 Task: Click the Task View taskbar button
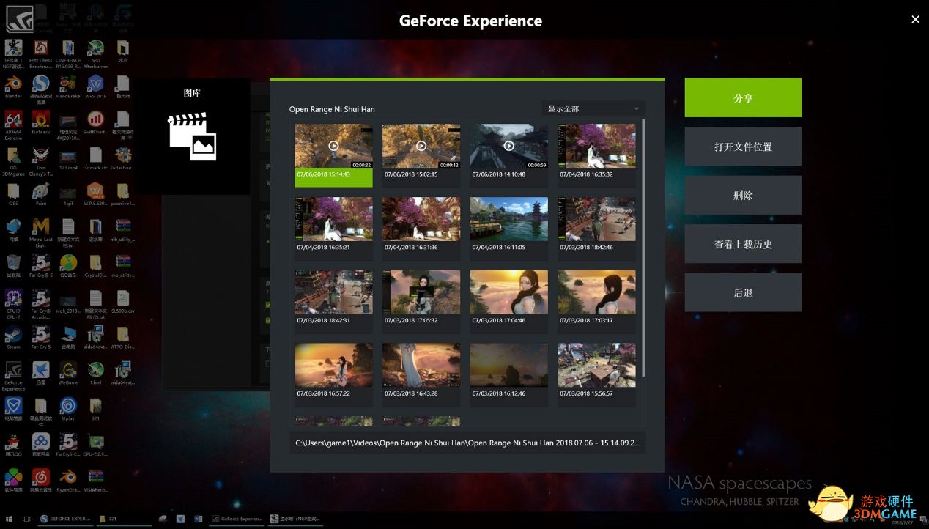pos(26,519)
